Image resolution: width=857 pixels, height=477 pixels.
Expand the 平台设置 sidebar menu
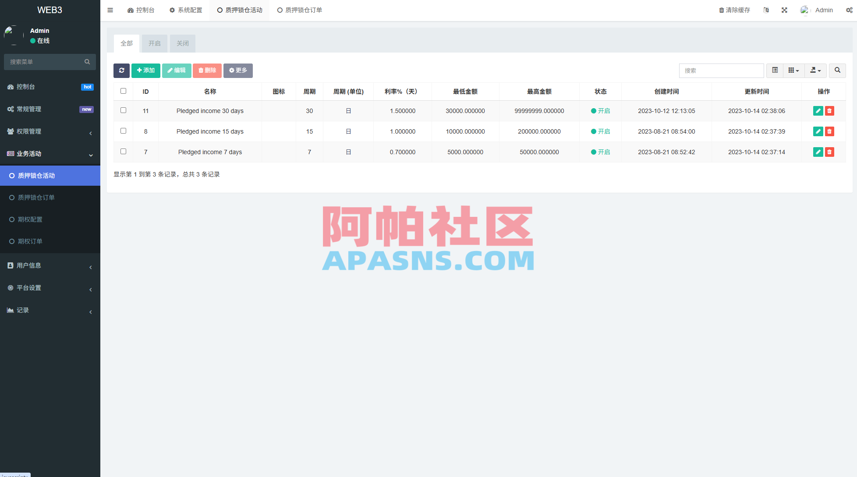[x=50, y=288]
